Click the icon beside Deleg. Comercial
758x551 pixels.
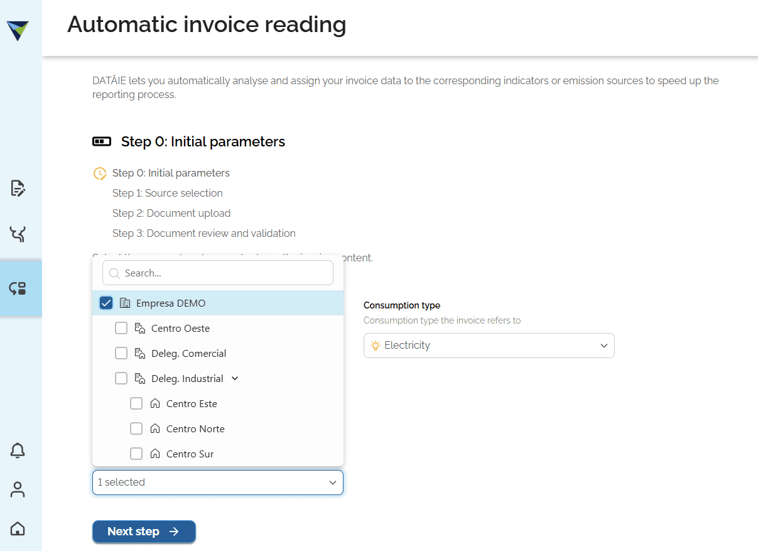pyautogui.click(x=140, y=353)
